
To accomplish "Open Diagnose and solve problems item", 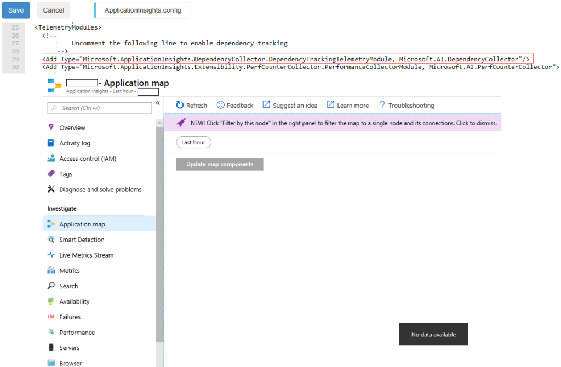I will pos(100,189).
